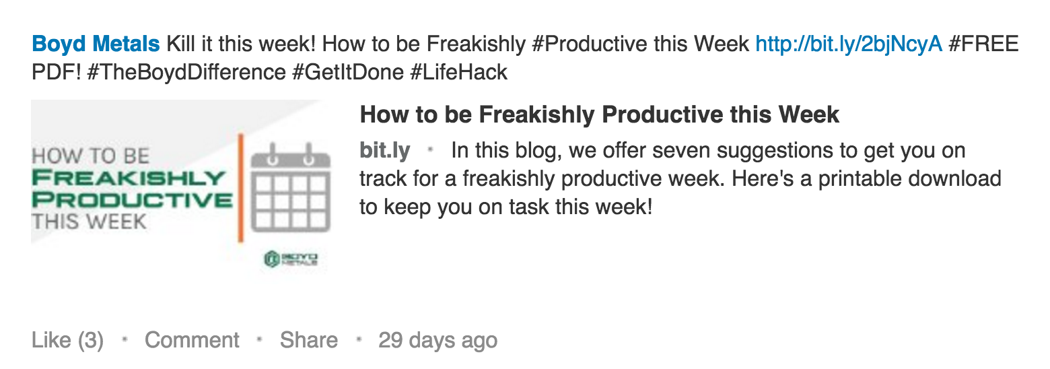Click the like count (3)

tap(90, 340)
